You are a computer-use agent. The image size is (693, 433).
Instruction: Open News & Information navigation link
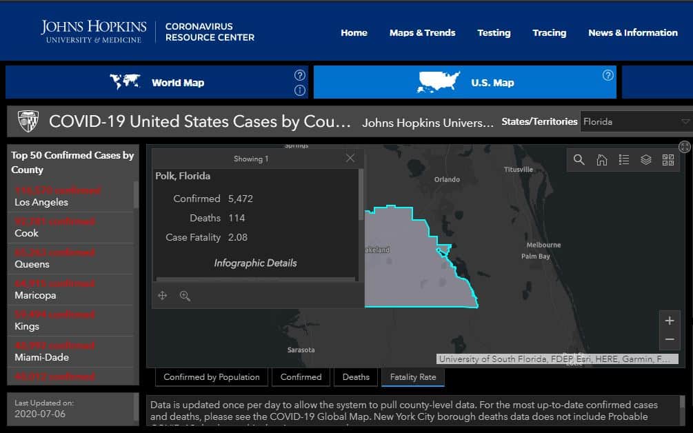point(633,32)
